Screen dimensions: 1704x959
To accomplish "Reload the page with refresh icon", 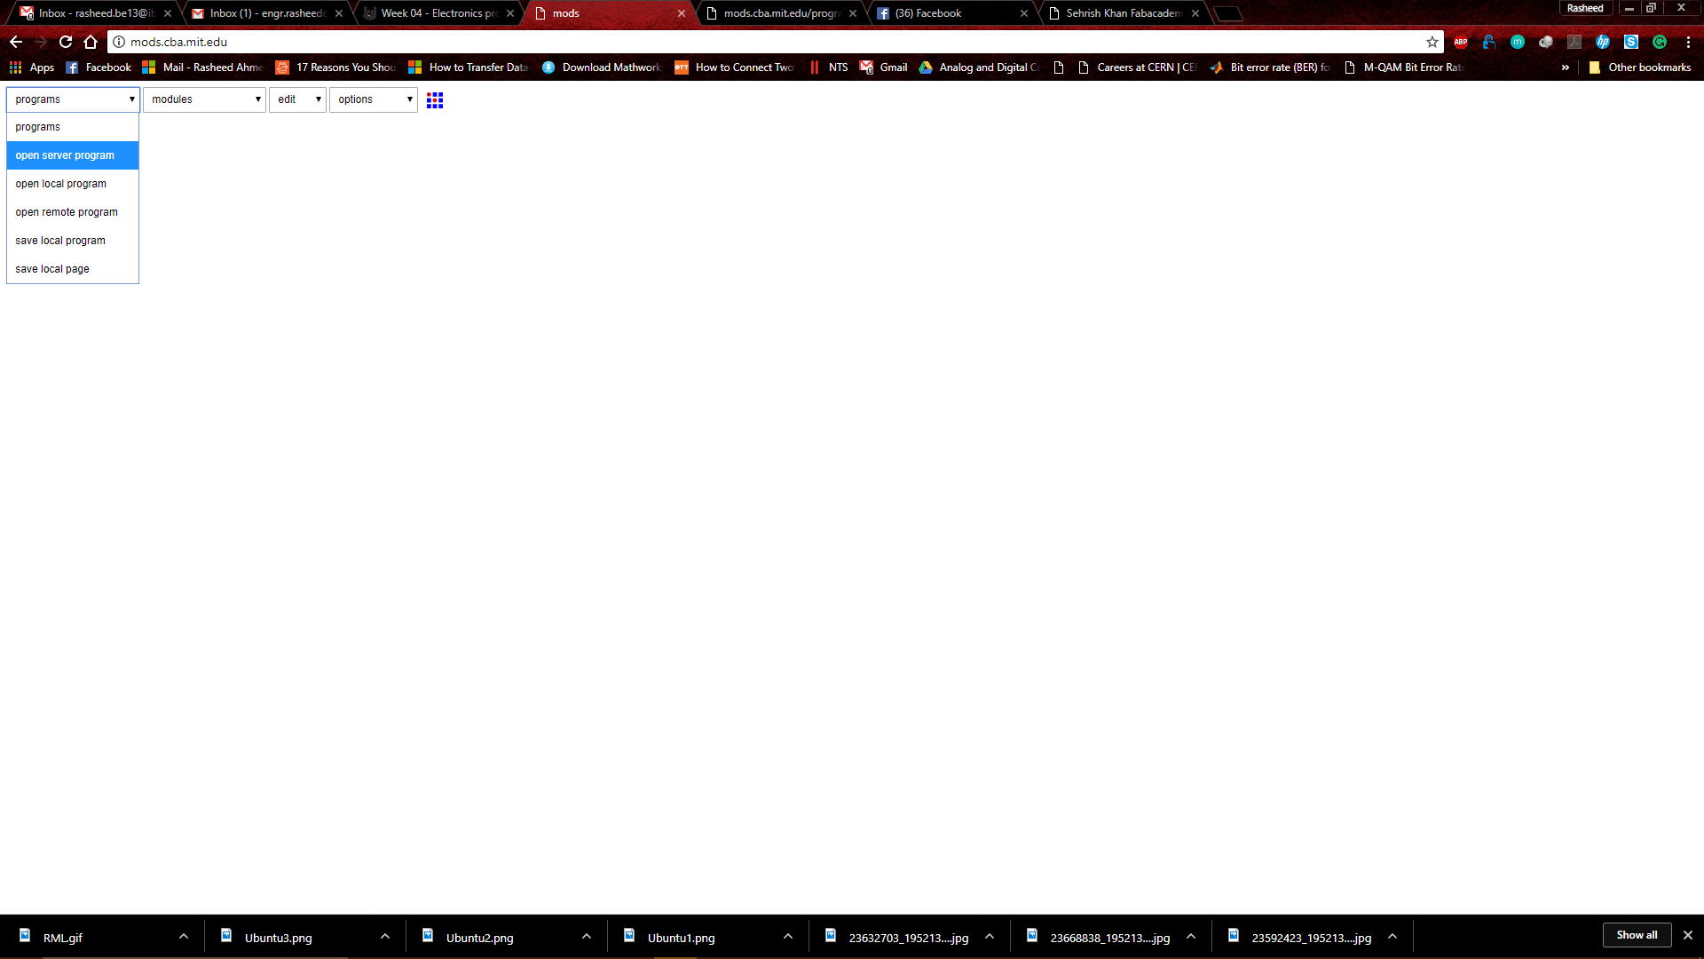I will 66,42.
